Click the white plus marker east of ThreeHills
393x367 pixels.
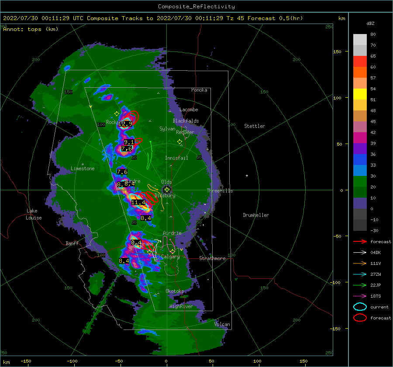pos(247,175)
